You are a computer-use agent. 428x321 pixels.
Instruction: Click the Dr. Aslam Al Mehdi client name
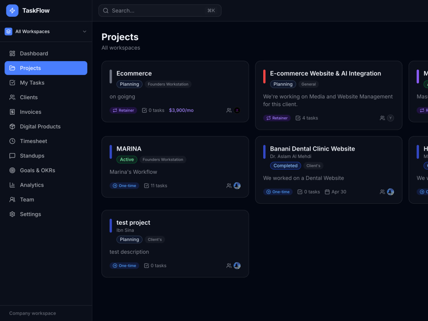pyautogui.click(x=291, y=156)
